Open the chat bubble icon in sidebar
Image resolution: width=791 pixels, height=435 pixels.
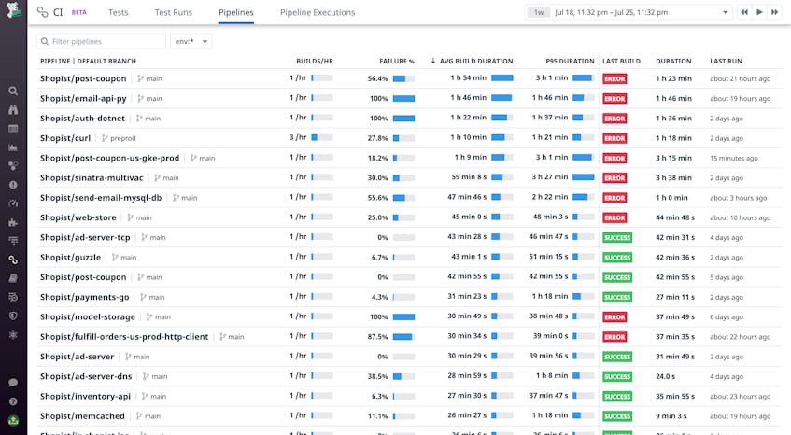pos(13,383)
